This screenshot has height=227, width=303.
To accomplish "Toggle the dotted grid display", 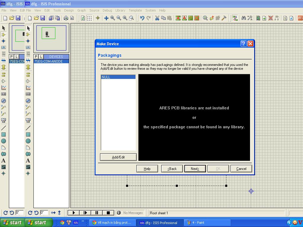I will (89, 18).
